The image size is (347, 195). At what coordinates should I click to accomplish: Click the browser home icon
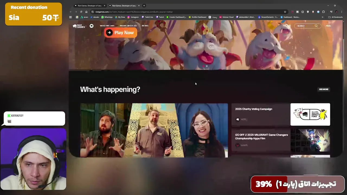click(x=86, y=12)
